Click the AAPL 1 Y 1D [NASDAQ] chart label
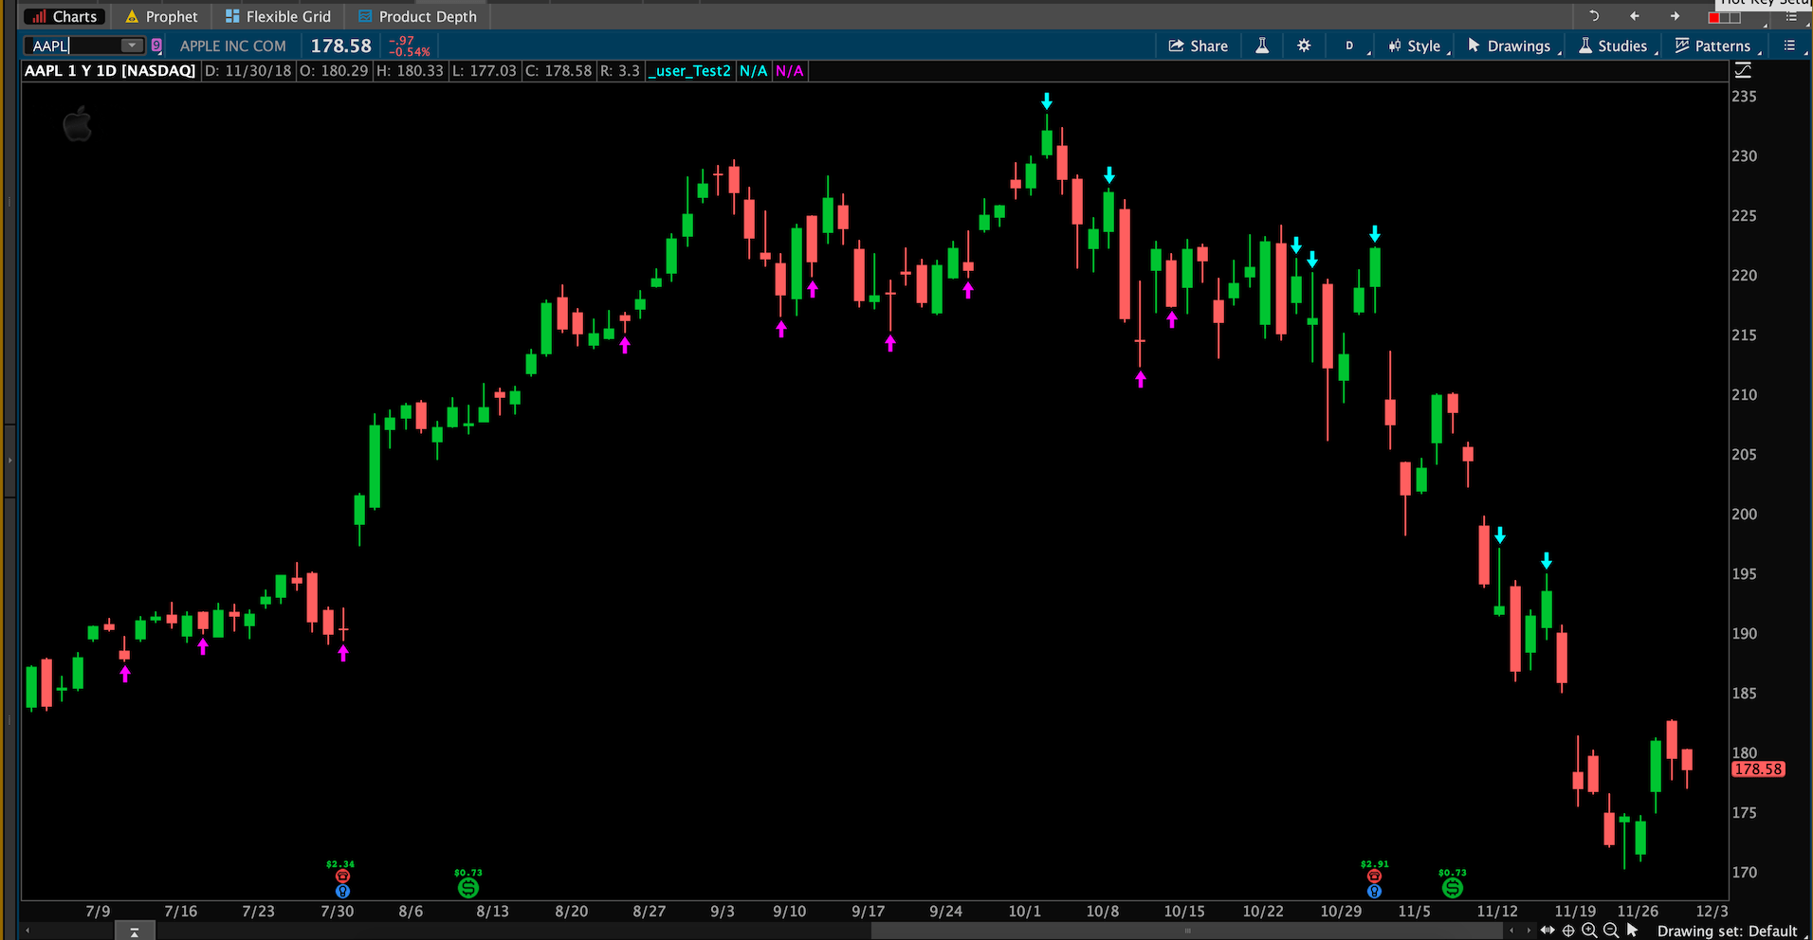The width and height of the screenshot is (1813, 940). (x=110, y=71)
